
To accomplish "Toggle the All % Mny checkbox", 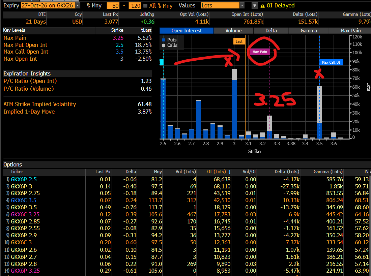I will tap(145, 6).
